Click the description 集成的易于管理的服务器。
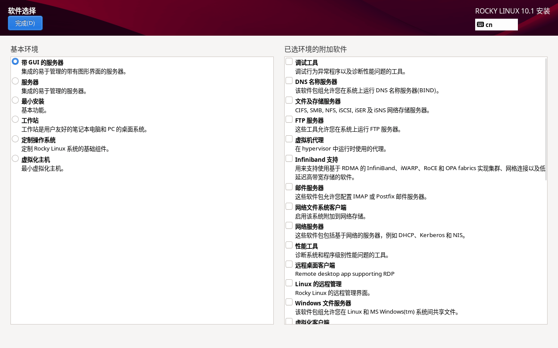Screen dimensions: 558x348 coord(54,91)
